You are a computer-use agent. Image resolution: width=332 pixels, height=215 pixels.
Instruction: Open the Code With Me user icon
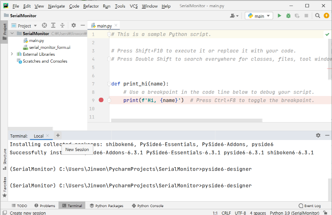pyautogui.click(x=232, y=15)
